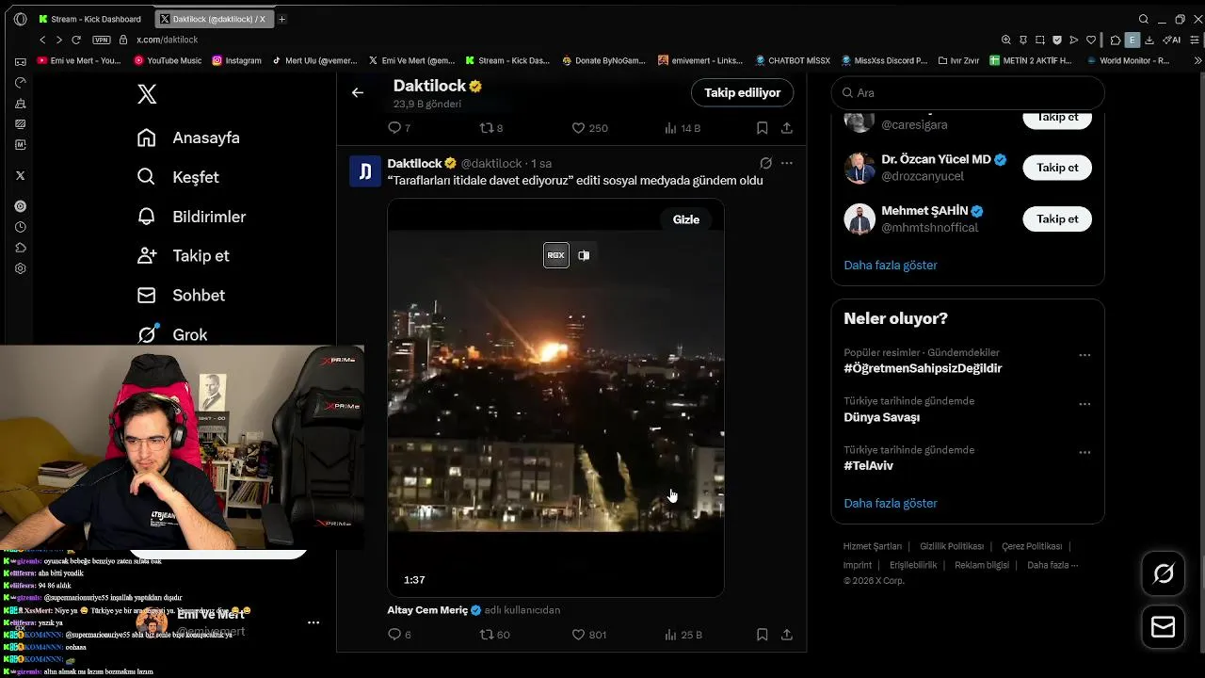Open the YouTube Music bookmark

168,60
